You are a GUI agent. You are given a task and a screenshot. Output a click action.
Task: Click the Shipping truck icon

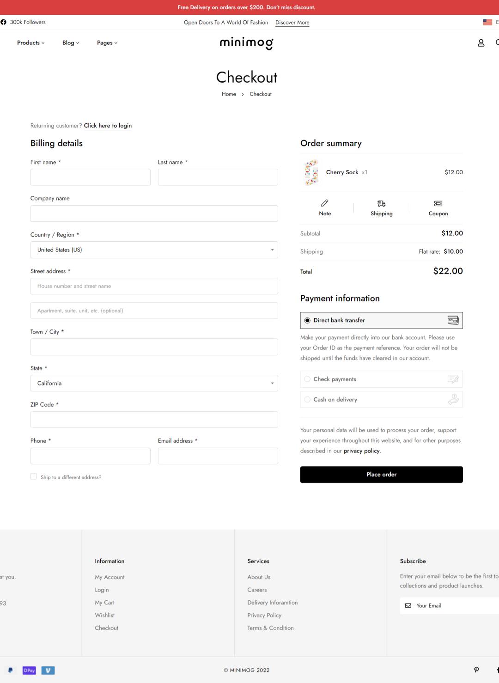[x=381, y=203]
